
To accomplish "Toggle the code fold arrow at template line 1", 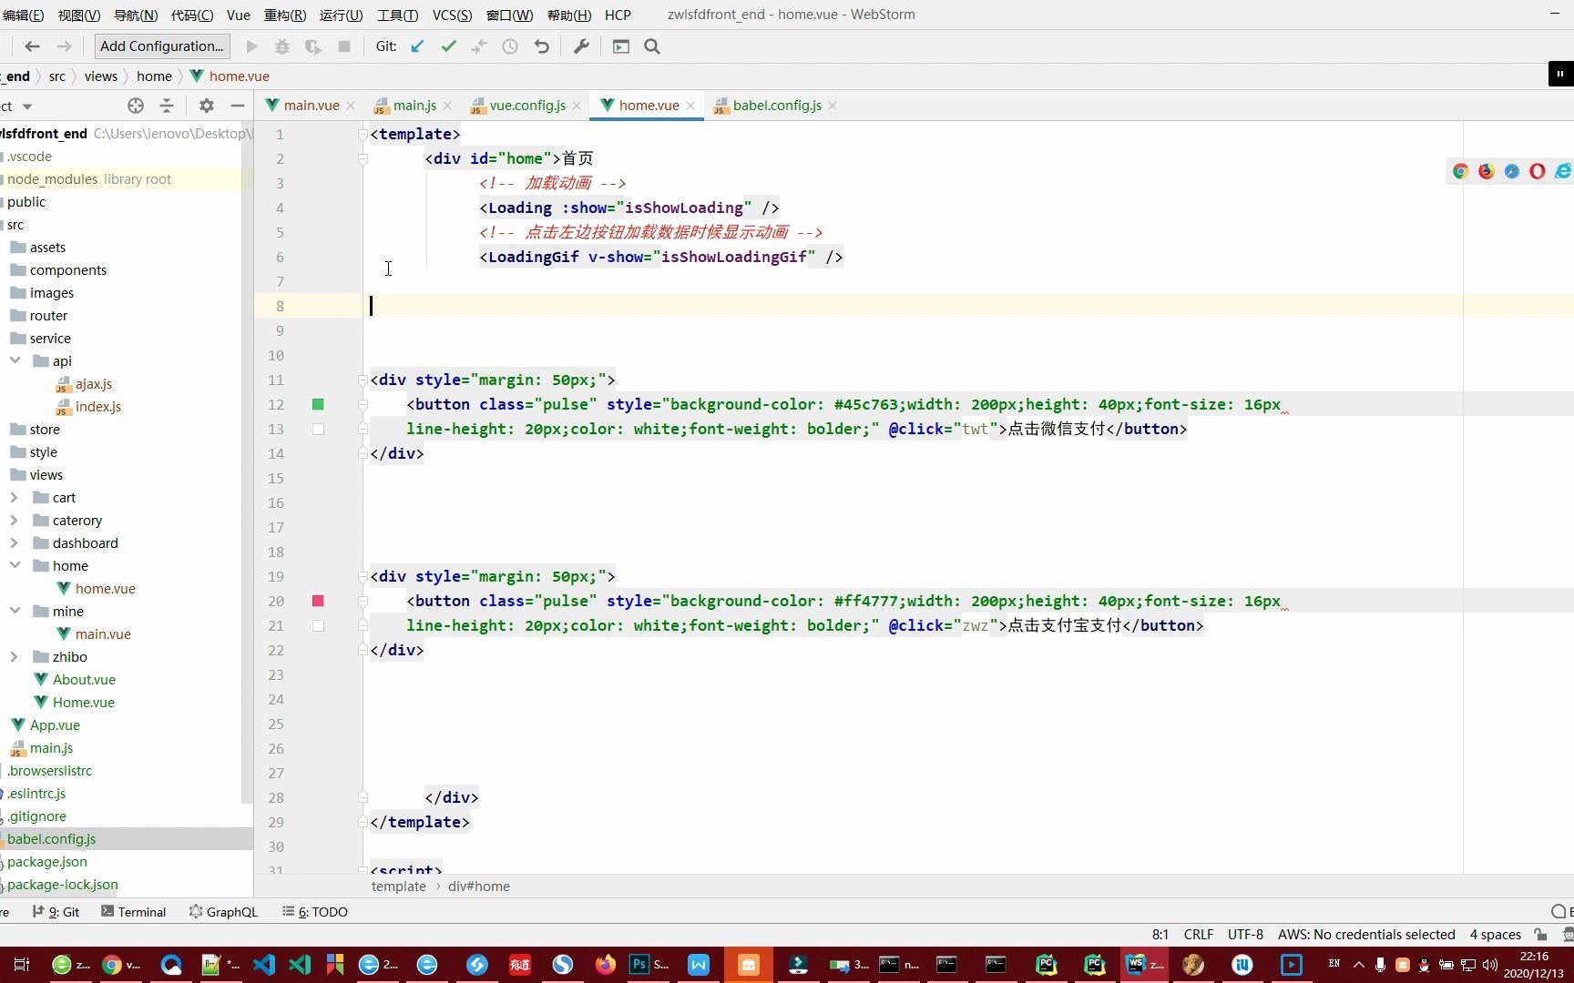I will coord(363,134).
